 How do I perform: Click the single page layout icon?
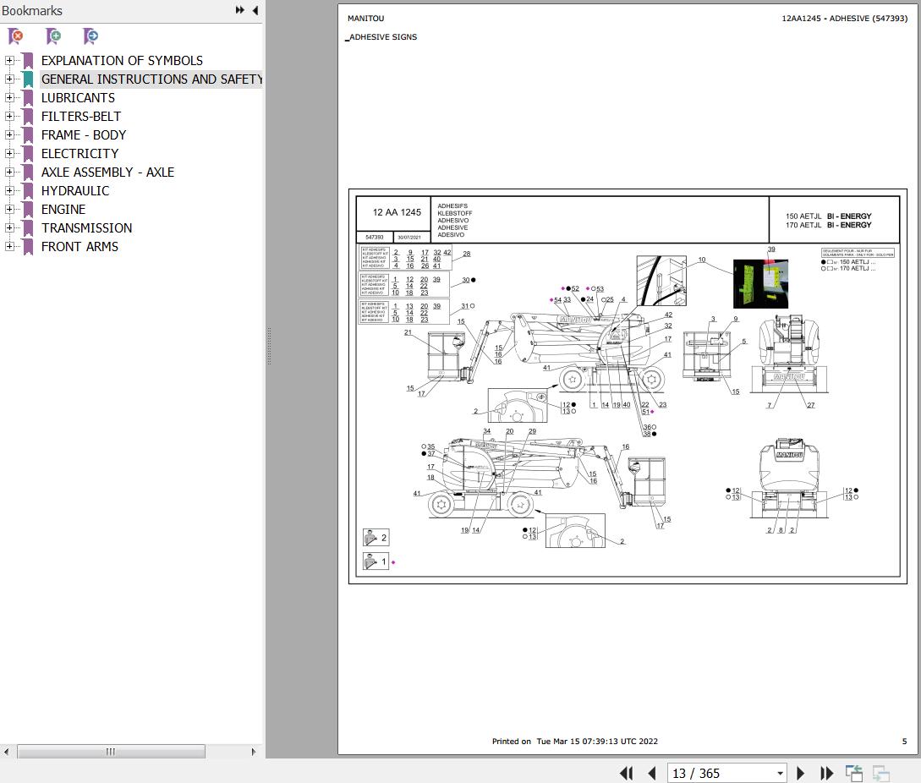[x=854, y=773]
